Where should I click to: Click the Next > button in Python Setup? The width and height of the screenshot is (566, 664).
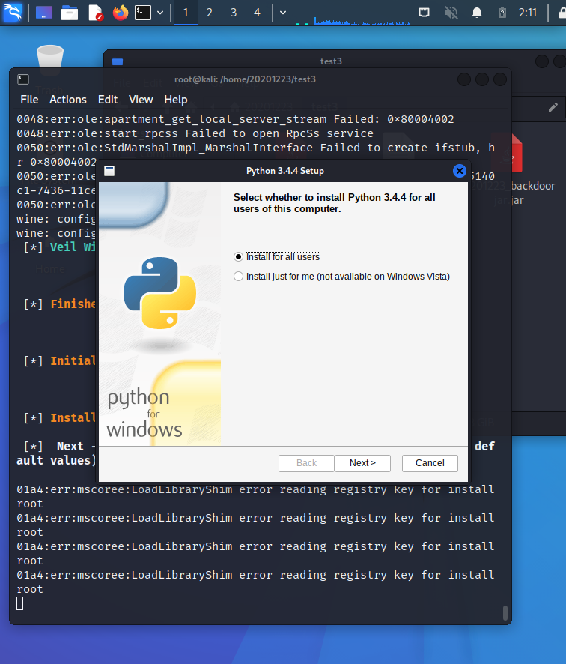pyautogui.click(x=362, y=463)
